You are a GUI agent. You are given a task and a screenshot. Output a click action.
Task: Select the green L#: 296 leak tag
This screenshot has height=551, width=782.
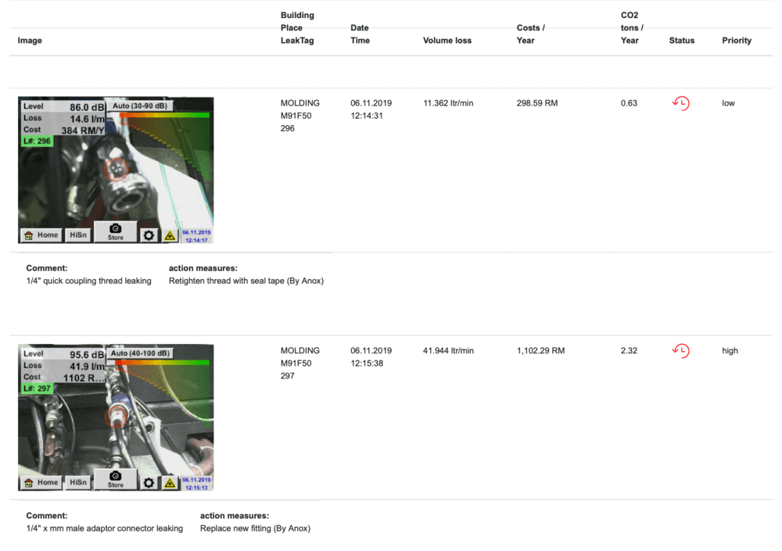tap(37, 141)
